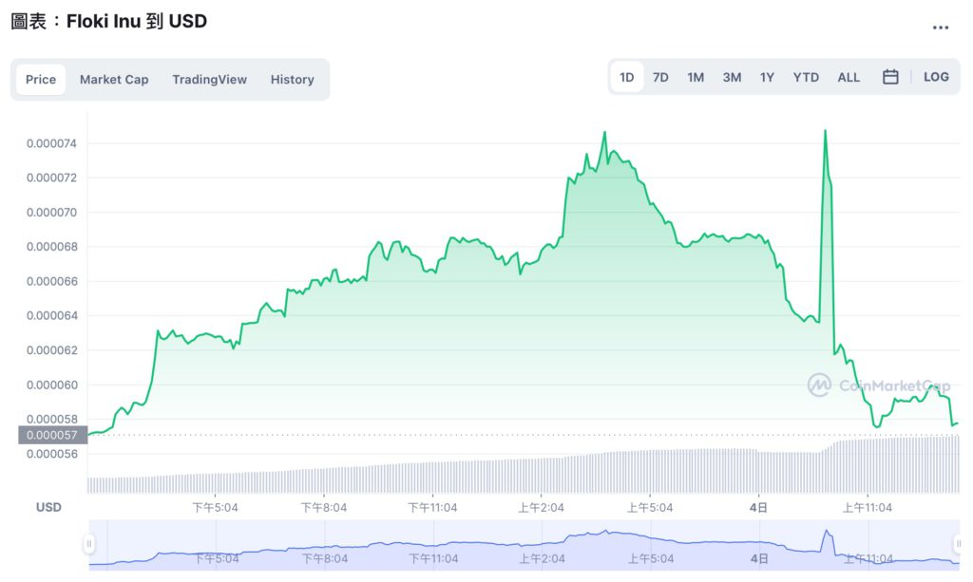Grab the left range slider handle
Screen dimensions: 973x582
[89, 544]
